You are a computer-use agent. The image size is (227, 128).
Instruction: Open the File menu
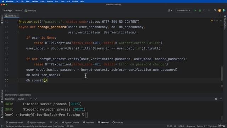[17, 1]
